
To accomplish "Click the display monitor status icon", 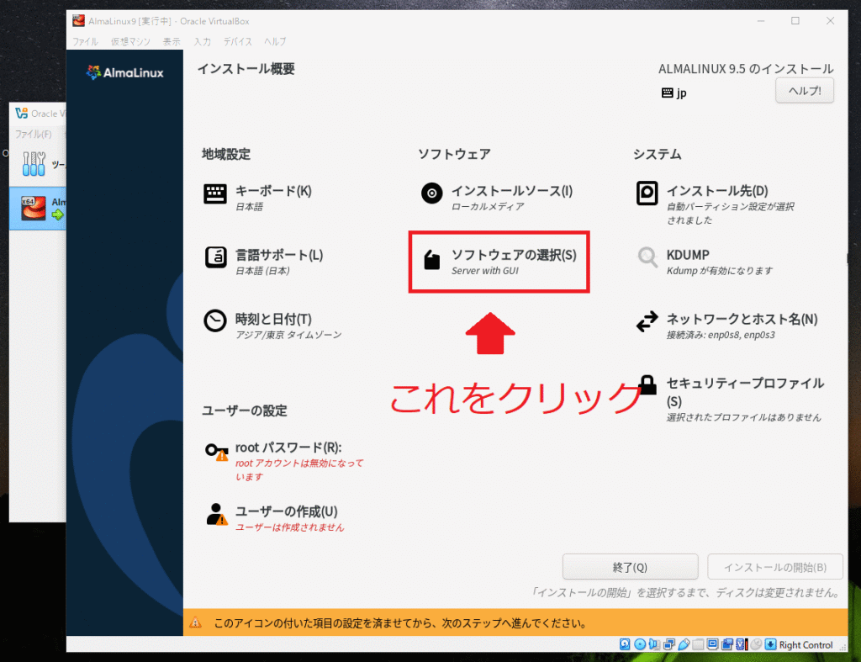I will [x=713, y=644].
